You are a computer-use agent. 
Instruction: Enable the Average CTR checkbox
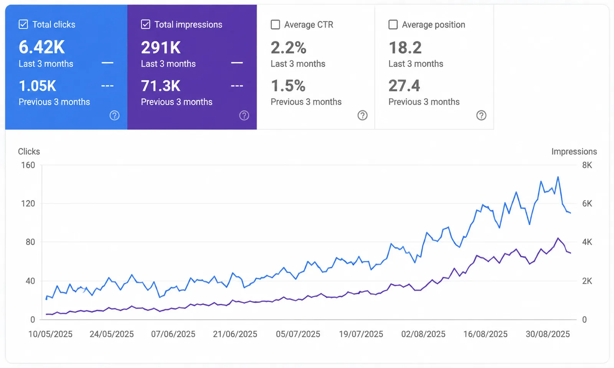(x=275, y=25)
